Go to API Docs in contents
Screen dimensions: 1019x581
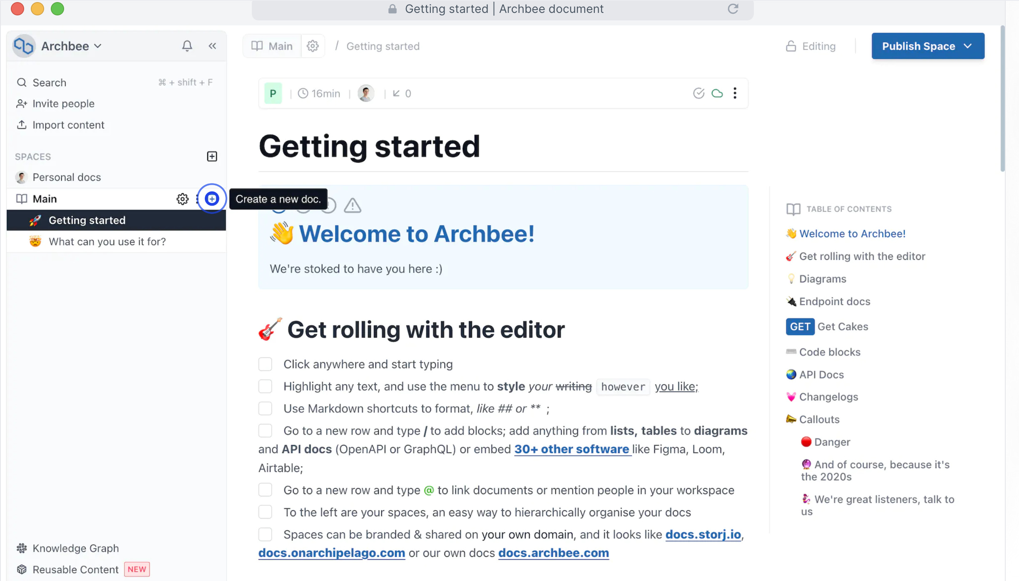pos(821,375)
